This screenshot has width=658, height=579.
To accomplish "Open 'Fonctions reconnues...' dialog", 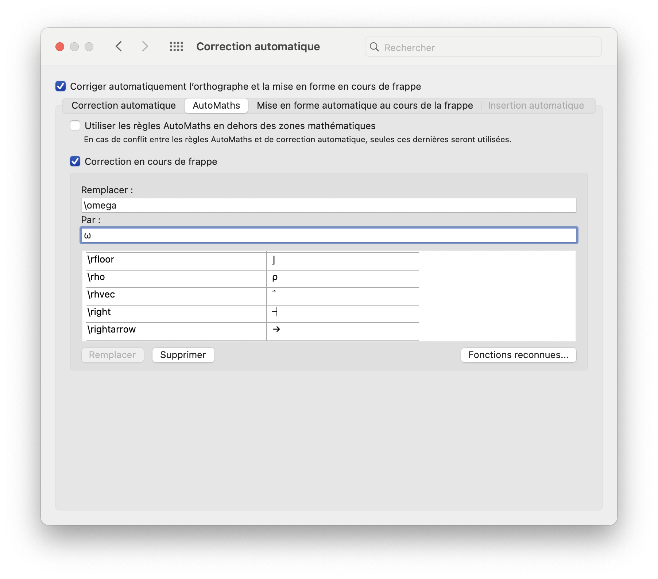I will pos(518,355).
